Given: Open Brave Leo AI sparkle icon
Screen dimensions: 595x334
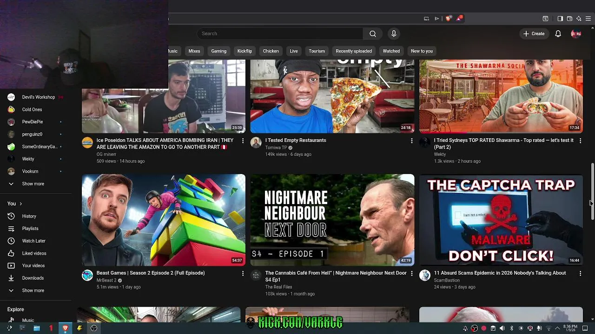Looking at the screenshot, I should 579,19.
